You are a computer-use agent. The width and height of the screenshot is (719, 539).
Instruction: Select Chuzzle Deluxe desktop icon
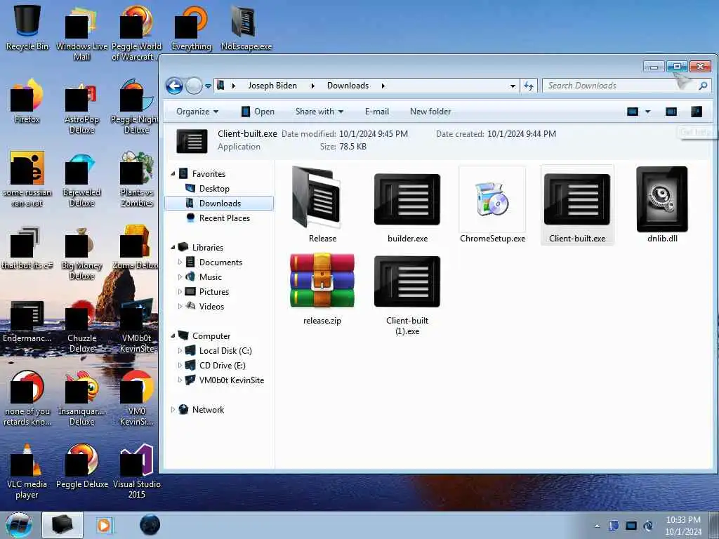point(82,326)
